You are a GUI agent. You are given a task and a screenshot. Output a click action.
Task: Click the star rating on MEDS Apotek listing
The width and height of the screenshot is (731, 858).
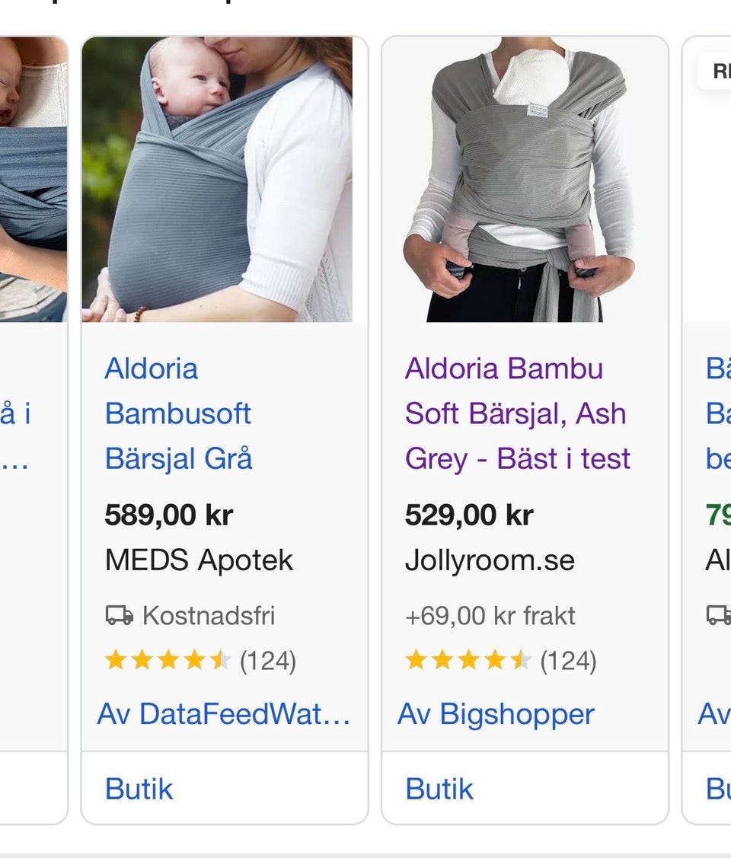click(x=168, y=660)
